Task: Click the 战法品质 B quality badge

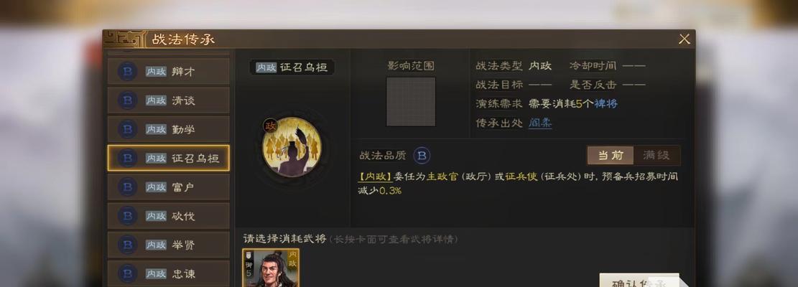Action: (422, 156)
